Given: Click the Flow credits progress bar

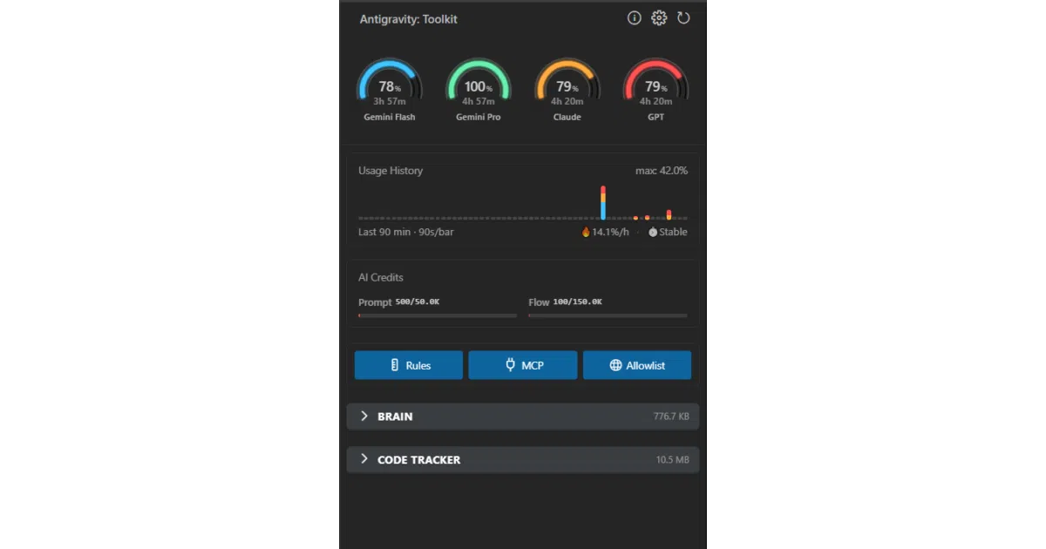Looking at the screenshot, I should [x=608, y=315].
